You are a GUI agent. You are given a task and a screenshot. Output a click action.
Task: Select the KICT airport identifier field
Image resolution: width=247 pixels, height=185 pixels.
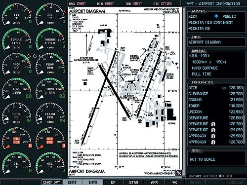pyautogui.click(x=193, y=16)
